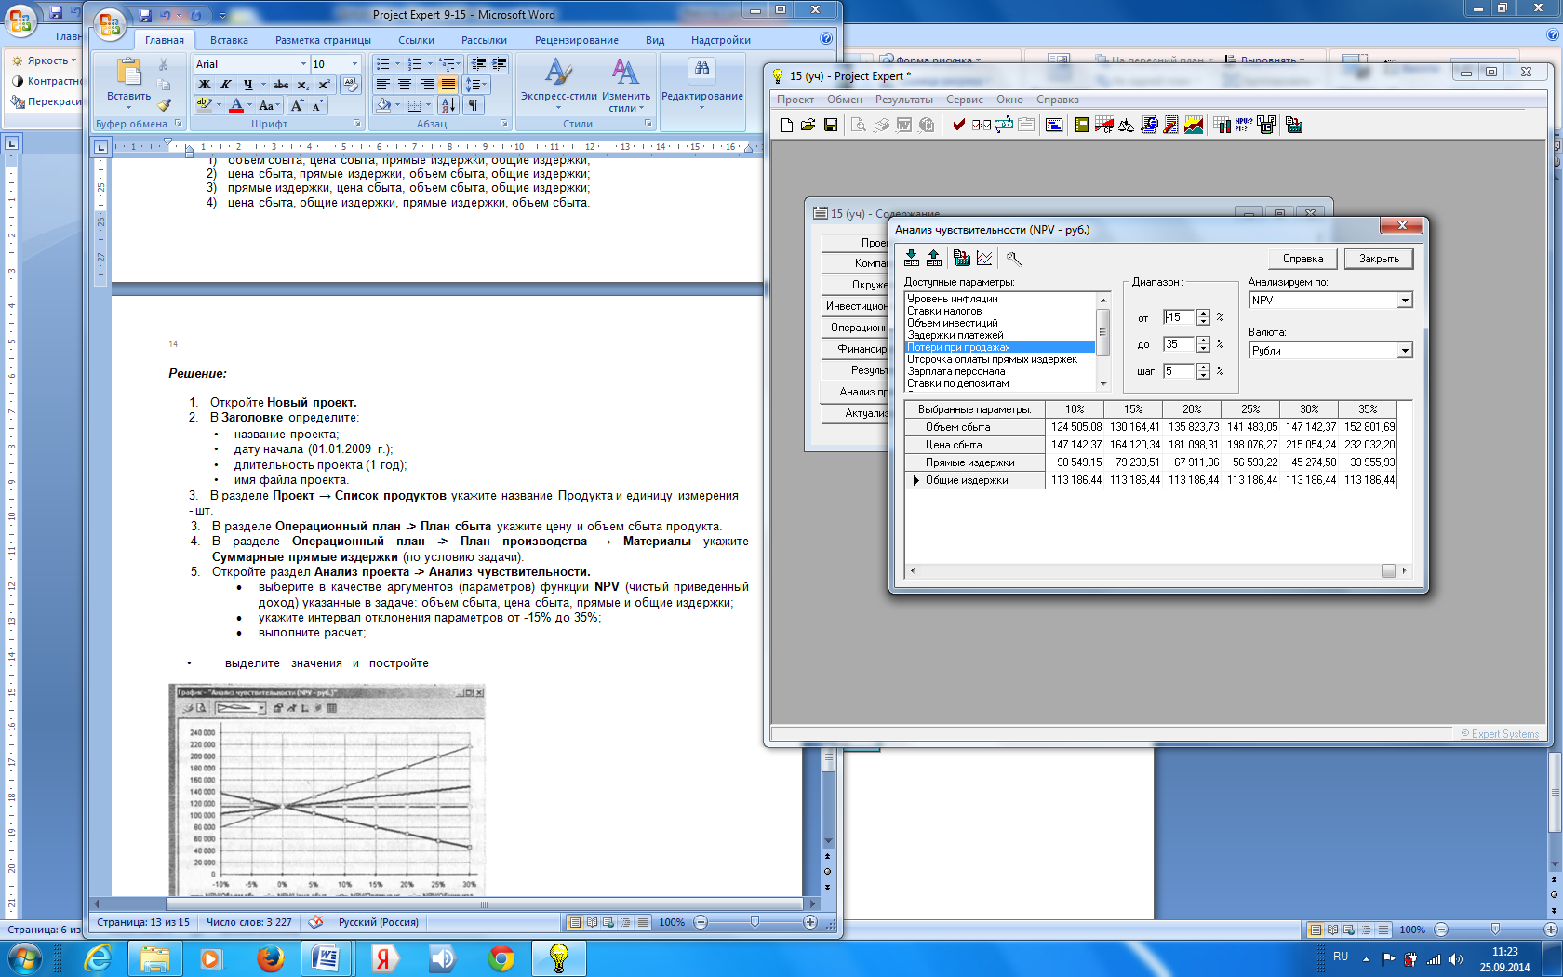The image size is (1563, 977).
Task: Click the dark red checkmark toolbar icon
Action: point(958,125)
